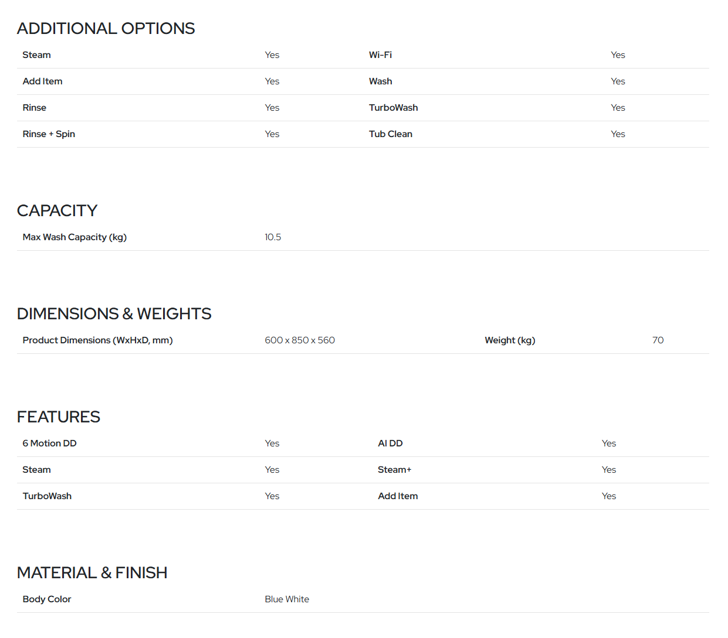Click the Weight (kg) label

pos(510,340)
